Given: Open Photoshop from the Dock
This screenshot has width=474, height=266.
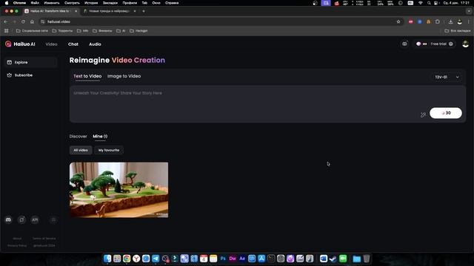Looking at the screenshot, I should (223, 259).
